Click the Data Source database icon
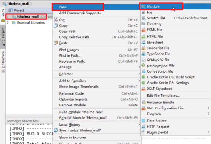Image resolution: width=211 pixels, height=144 pixels. (144, 121)
